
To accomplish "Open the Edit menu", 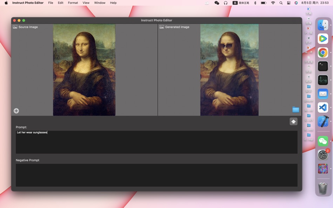I will 61,3.
